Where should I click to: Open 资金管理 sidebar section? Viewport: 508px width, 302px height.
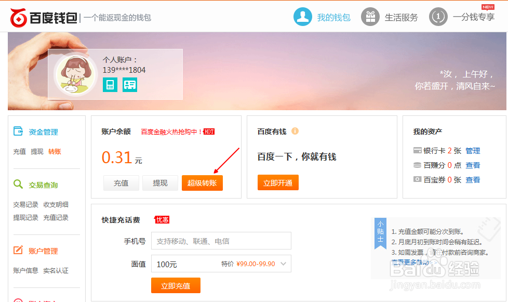43,132
